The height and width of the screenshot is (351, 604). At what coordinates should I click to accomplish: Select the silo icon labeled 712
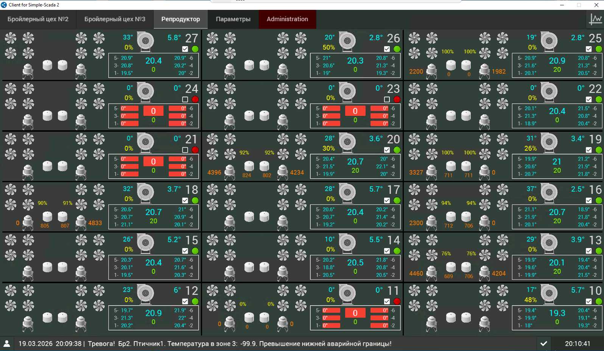coord(451,217)
